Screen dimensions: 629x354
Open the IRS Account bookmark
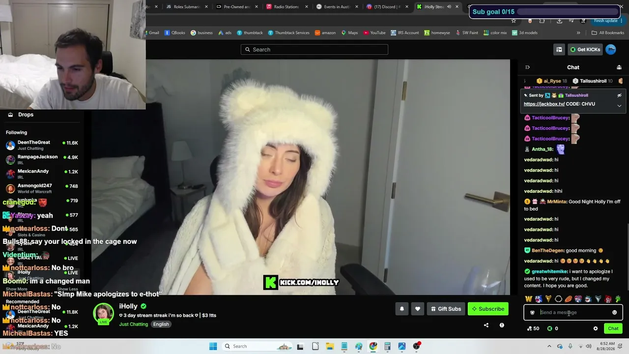tap(405, 33)
